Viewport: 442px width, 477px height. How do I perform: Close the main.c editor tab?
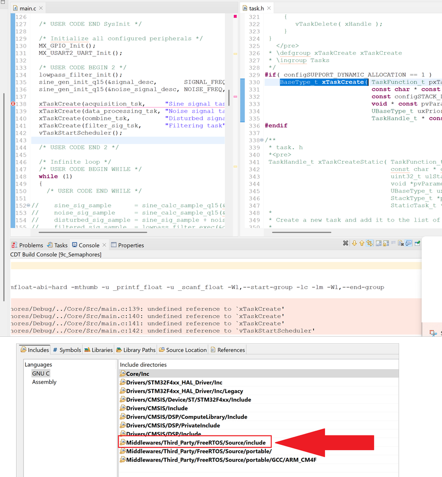coord(41,8)
